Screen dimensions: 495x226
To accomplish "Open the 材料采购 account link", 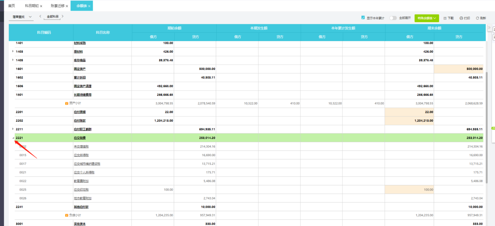I will [80, 43].
